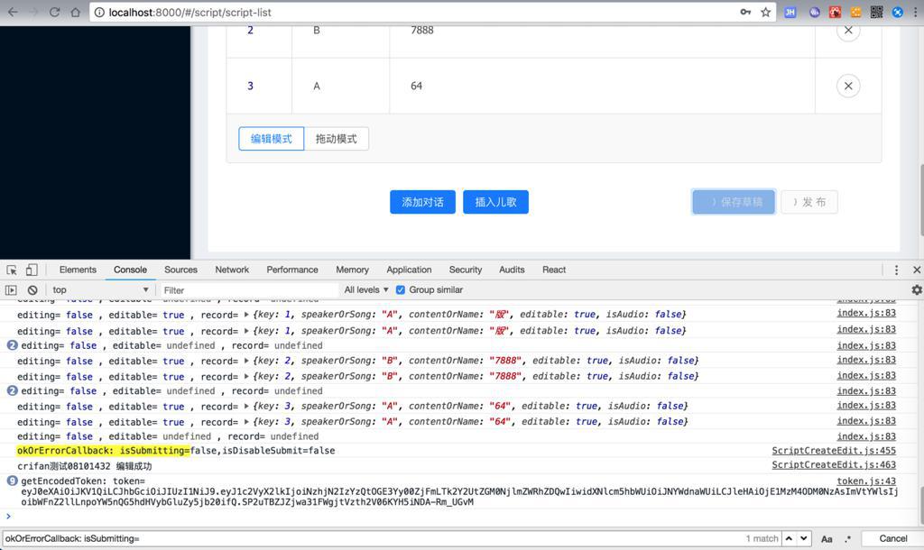The width and height of the screenshot is (924, 550).
Task: Reload the page with the browser refresh icon
Action: [54, 12]
